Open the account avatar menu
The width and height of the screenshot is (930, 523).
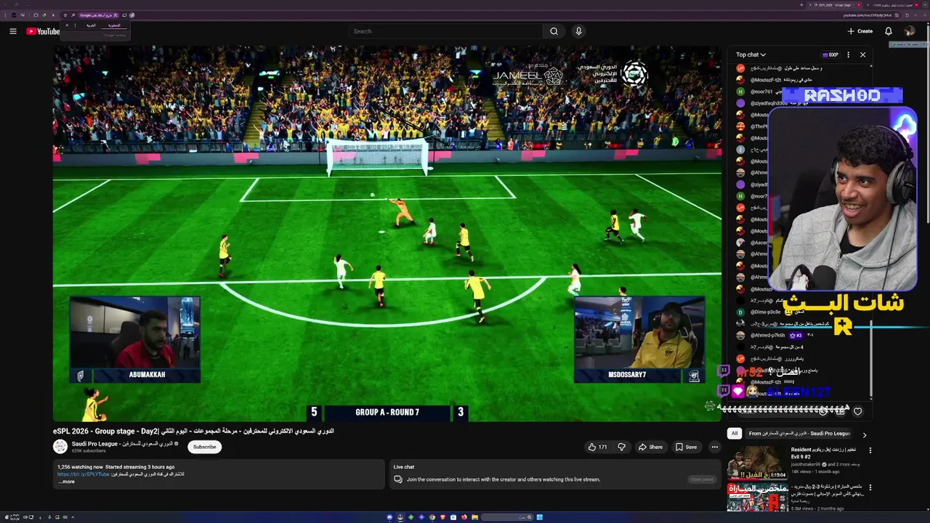point(909,31)
